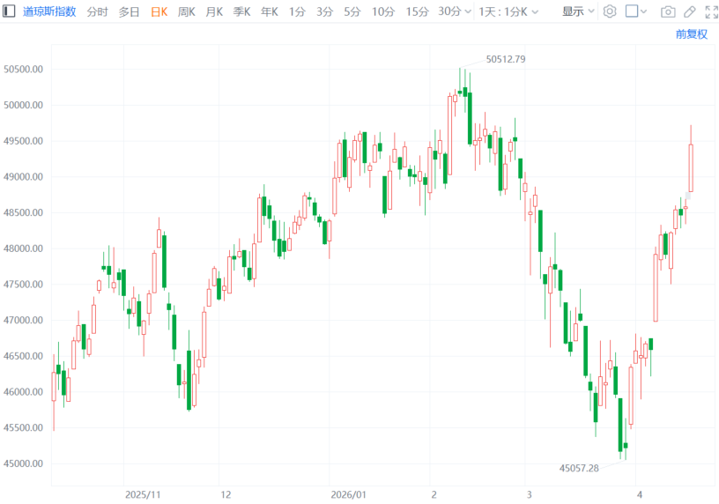Select the pencil drawing tool
719x504 pixels.
coord(690,11)
